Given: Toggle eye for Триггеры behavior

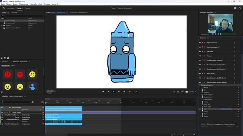Looking at the screenshot, I should coord(200,51).
